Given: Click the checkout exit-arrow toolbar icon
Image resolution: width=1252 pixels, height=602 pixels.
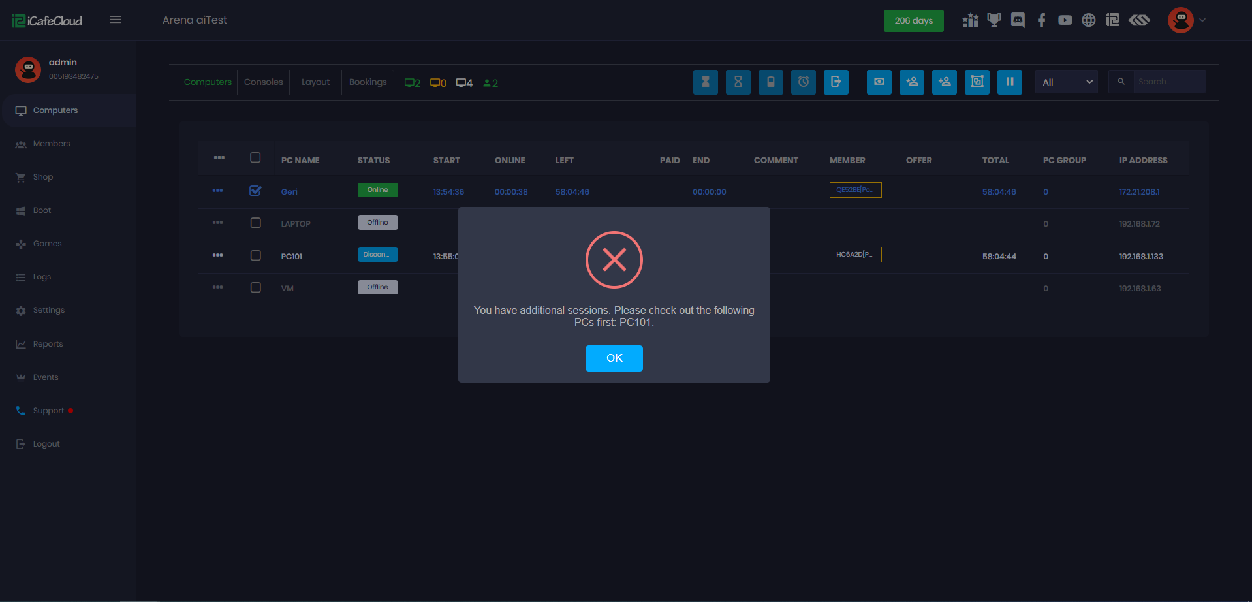Looking at the screenshot, I should pos(836,82).
